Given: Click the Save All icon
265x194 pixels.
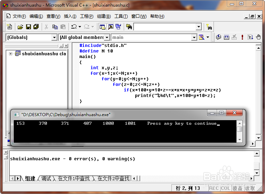Looking at the screenshot, I should pyautogui.click(x=36, y=27).
